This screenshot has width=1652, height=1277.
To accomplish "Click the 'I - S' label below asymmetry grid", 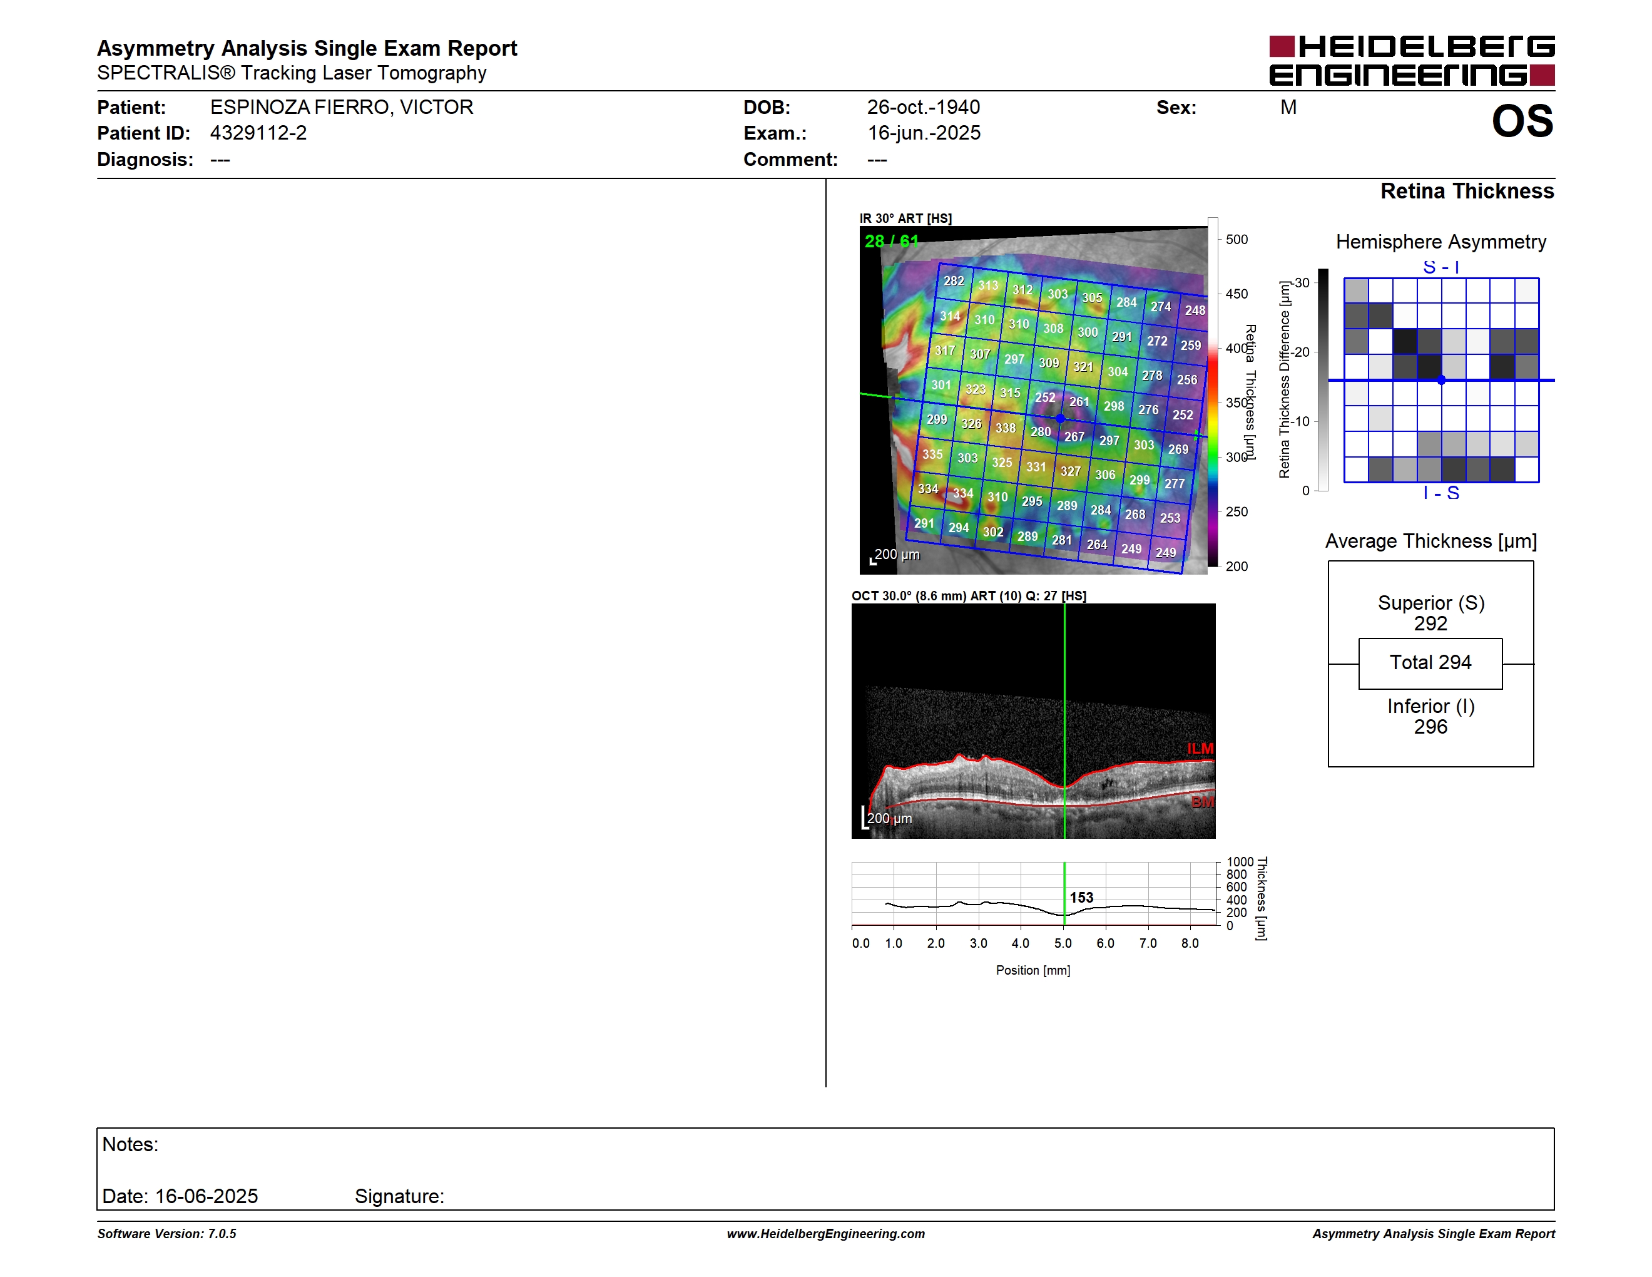I will tap(1441, 493).
